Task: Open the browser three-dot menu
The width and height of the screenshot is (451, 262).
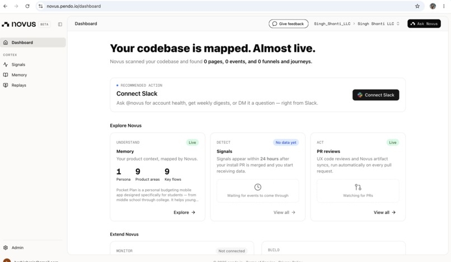Action: pos(444,6)
